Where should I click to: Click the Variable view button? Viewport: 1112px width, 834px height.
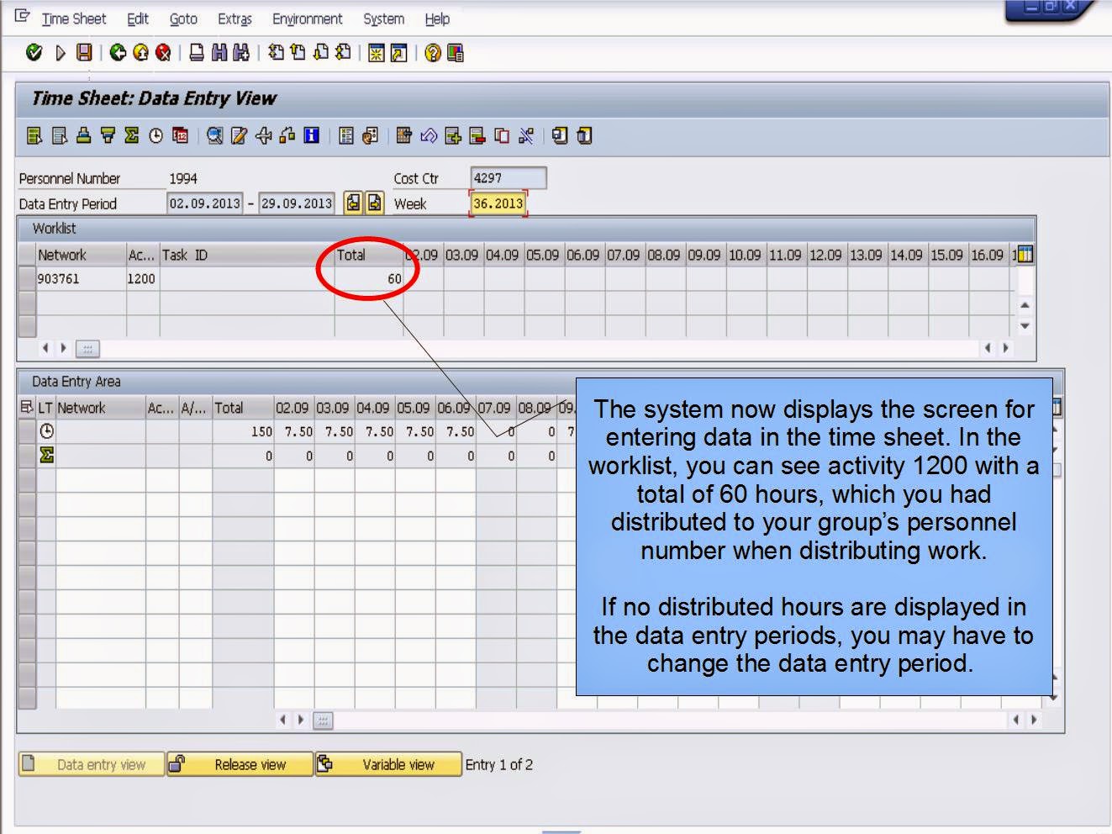388,764
